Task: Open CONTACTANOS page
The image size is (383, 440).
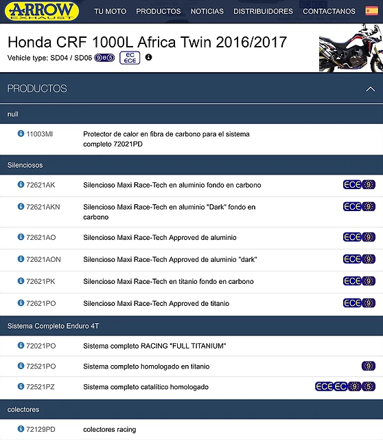Action: (329, 11)
